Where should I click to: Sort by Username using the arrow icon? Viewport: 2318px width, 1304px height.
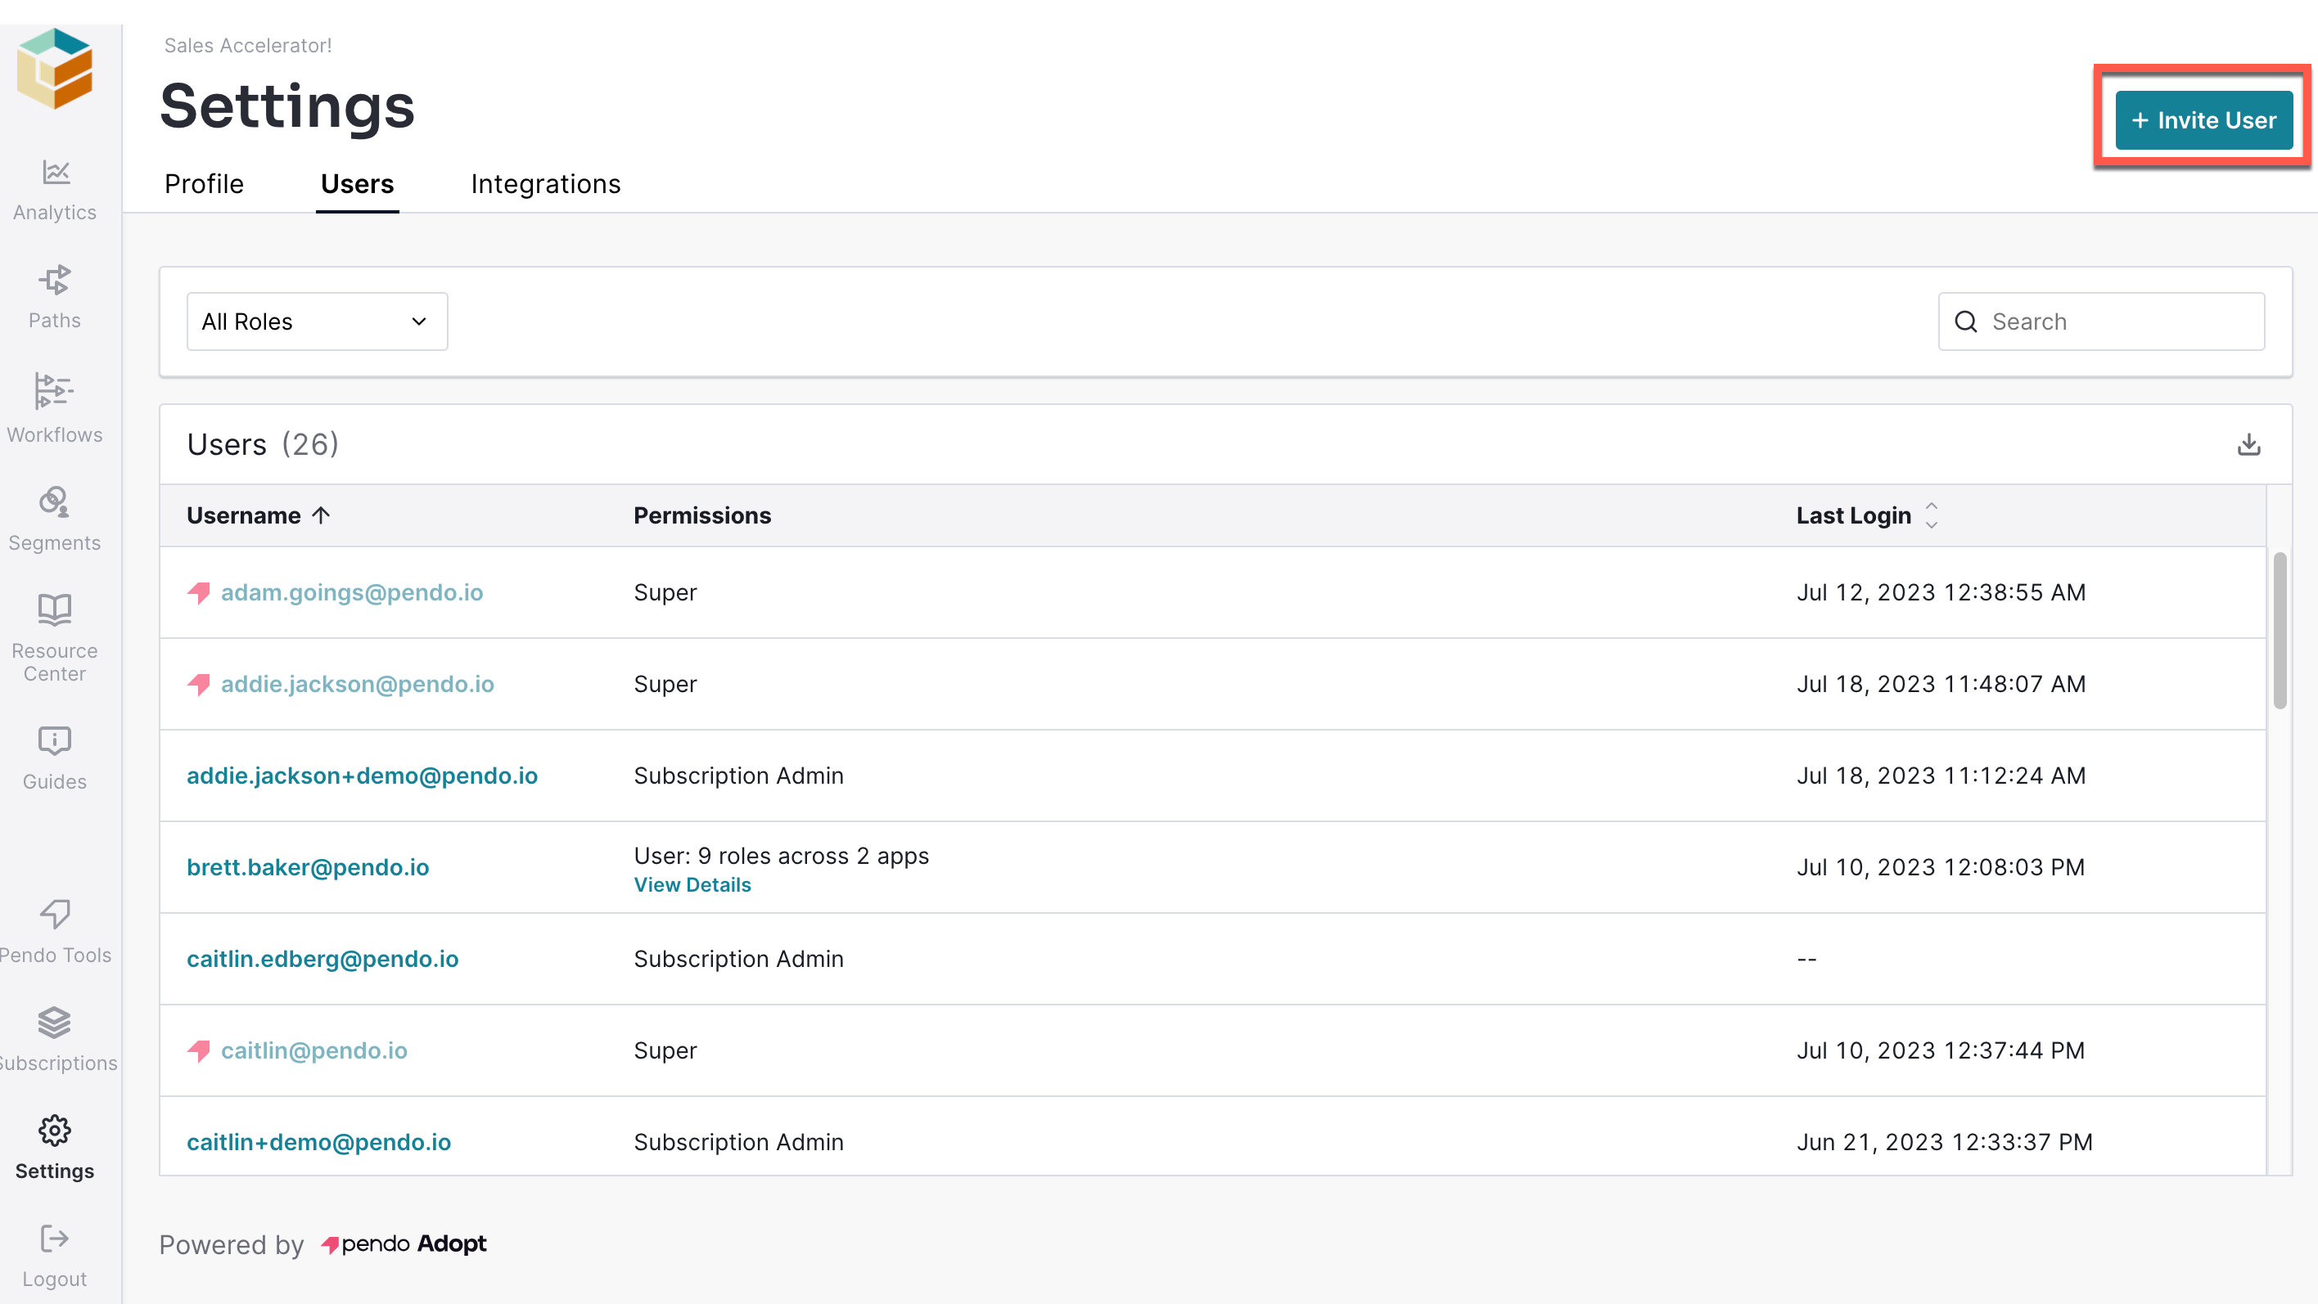321,515
